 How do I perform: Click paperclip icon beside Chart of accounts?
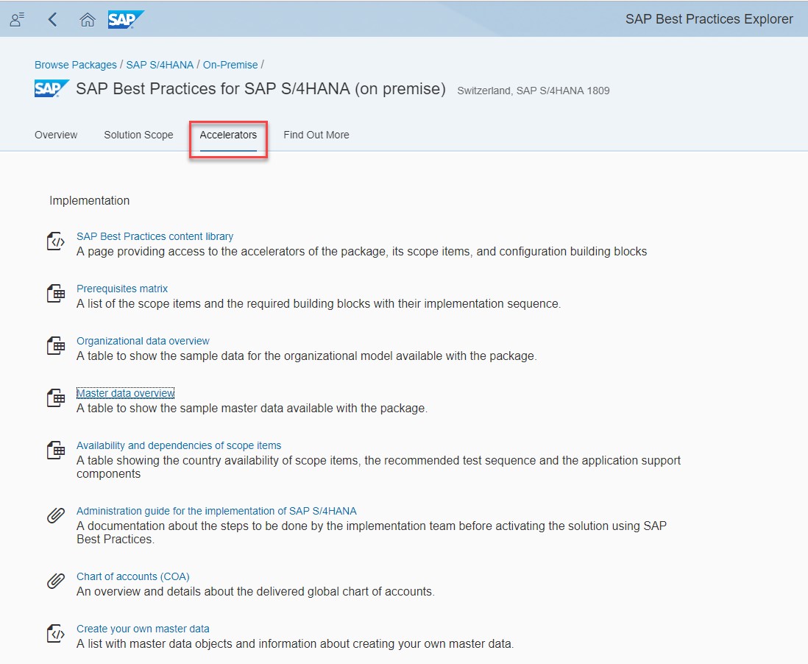coord(56,582)
